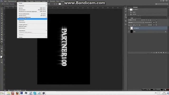The height and width of the screenshot is (95, 169).
Task: Set history brush source for snapshot
Action: (129, 9)
